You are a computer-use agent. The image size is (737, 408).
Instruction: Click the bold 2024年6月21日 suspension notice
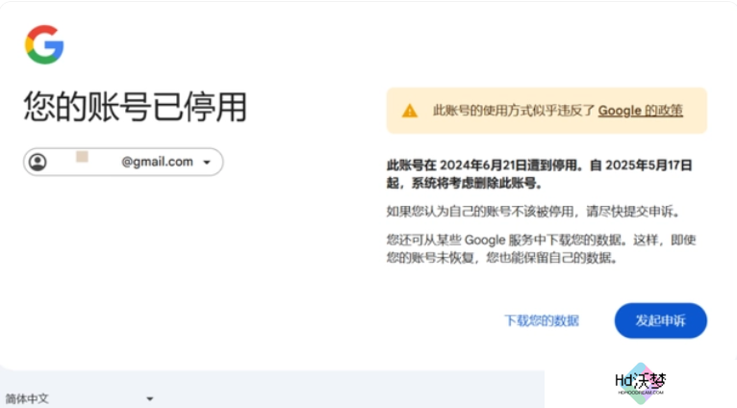(481, 165)
